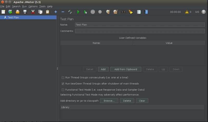The height and width of the screenshot is (122, 208).
Task: Start the test with green play icon
Action: click(x=78, y=12)
